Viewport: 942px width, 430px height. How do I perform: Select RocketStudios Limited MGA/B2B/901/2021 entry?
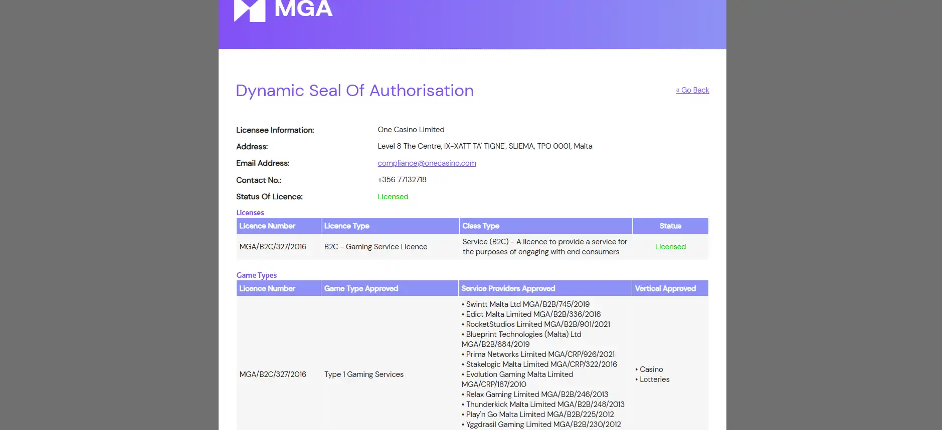tap(536, 324)
